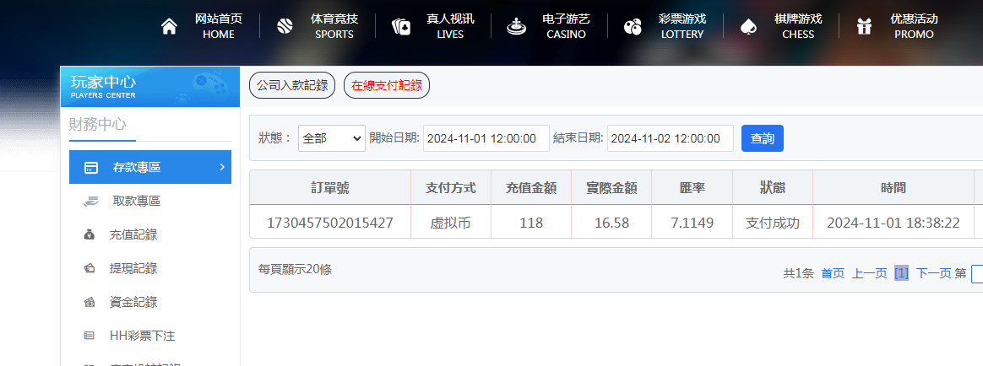Open the 狀態 status dropdown
Image resolution: width=983 pixels, height=366 pixels.
[x=331, y=138]
